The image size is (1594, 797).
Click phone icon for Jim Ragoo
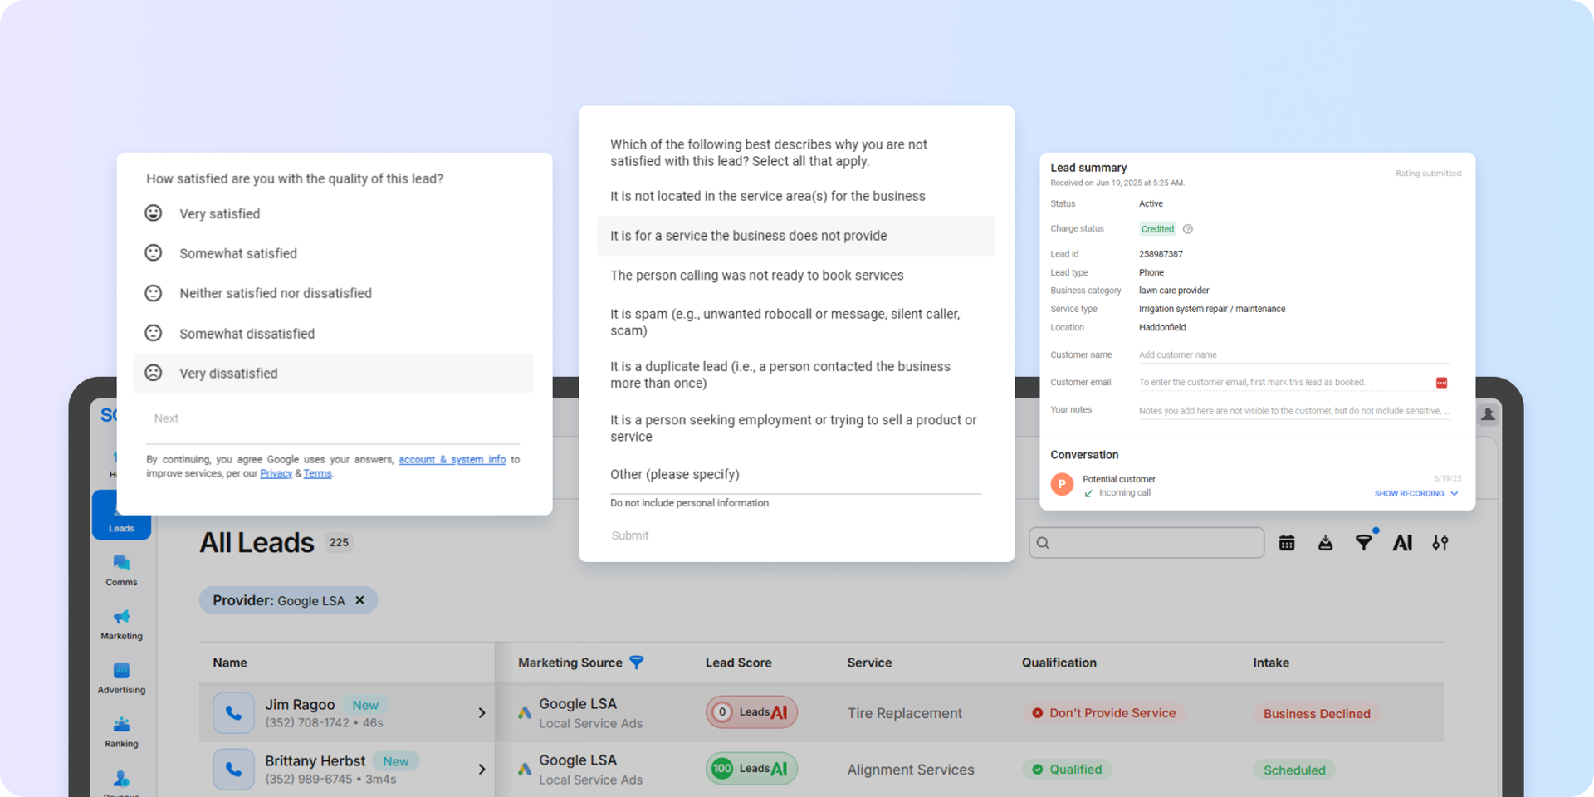(x=233, y=712)
